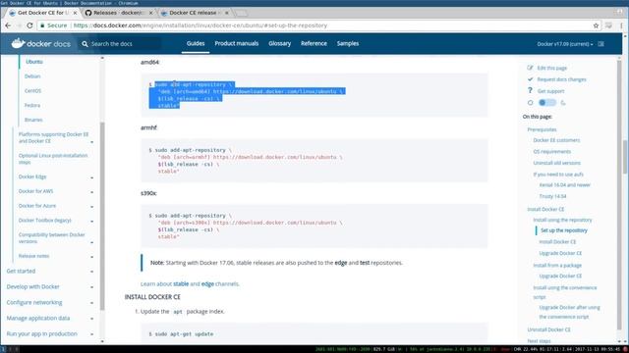Open Optional Linux post-installation steps link
This screenshot has width=629, height=353.
(53, 159)
